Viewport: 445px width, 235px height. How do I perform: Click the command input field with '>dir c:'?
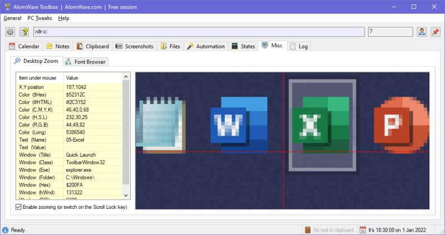tap(199, 32)
